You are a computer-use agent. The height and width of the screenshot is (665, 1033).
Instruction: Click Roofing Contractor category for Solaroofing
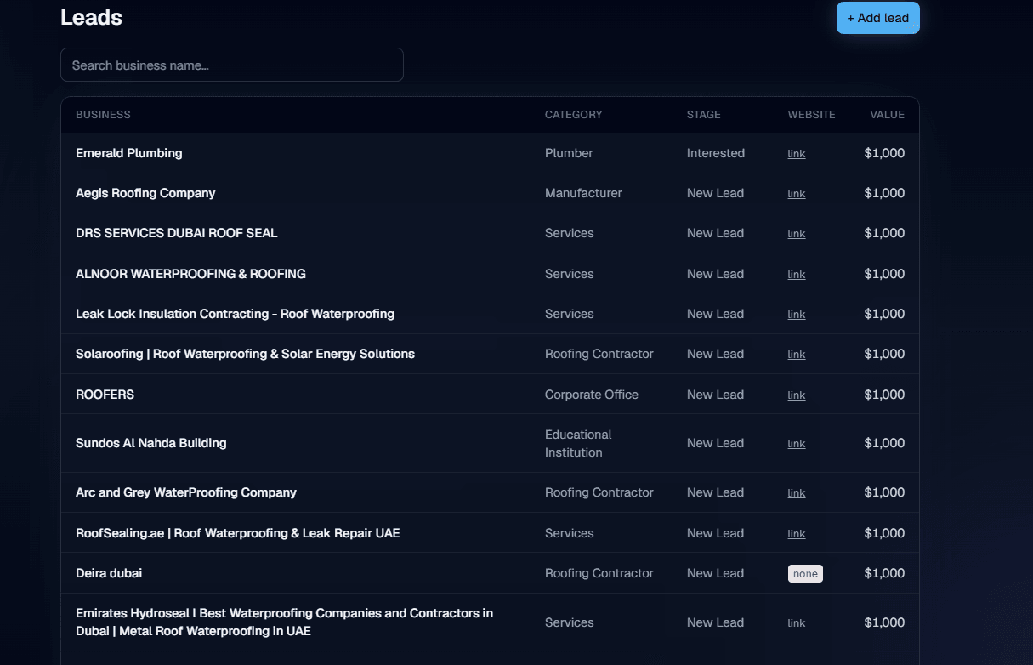pos(599,354)
